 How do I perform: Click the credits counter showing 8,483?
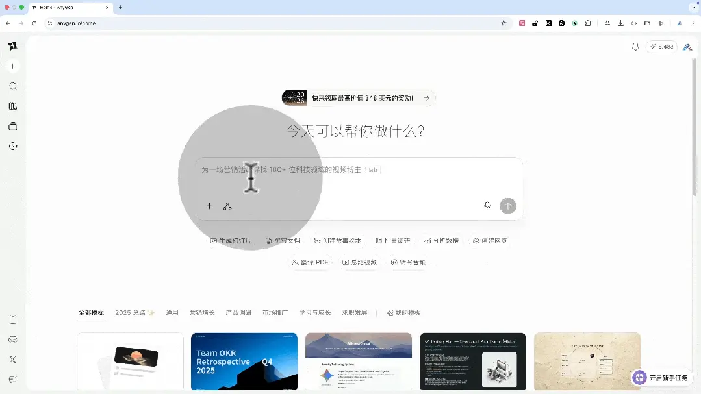(661, 46)
